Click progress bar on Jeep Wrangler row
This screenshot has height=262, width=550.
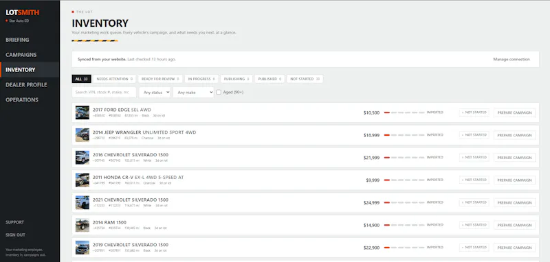404,135
